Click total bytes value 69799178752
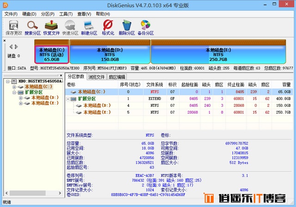 point(237,143)
